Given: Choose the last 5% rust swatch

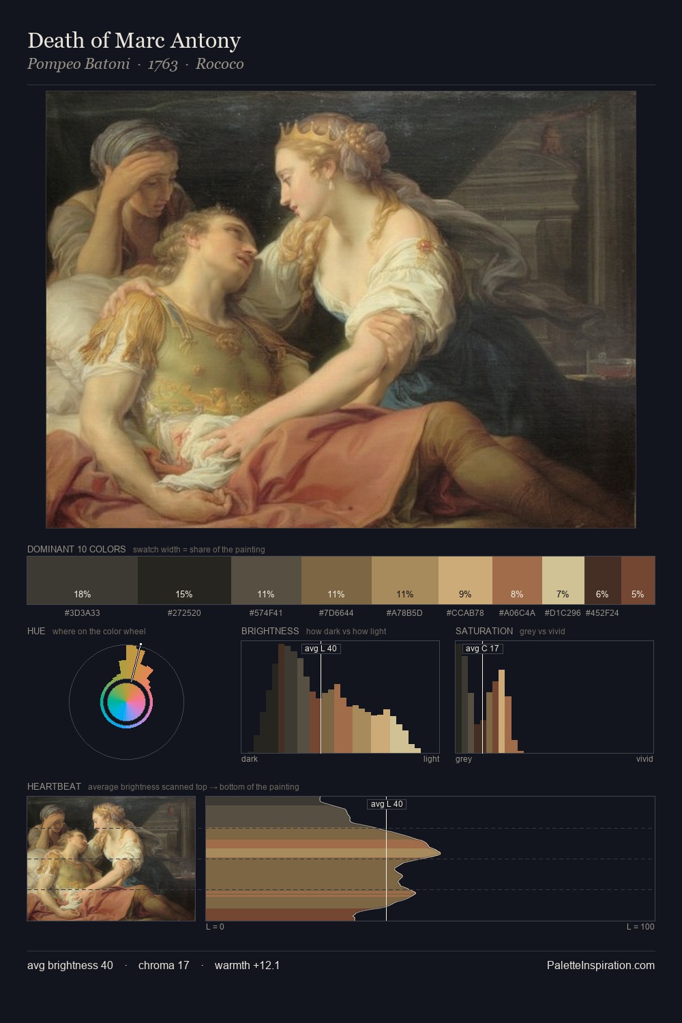Looking at the screenshot, I should click(x=638, y=580).
